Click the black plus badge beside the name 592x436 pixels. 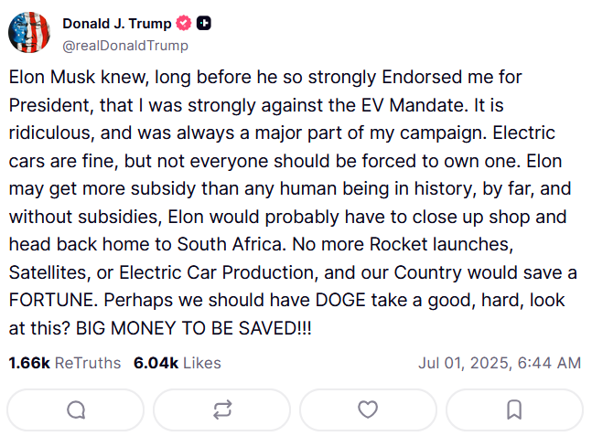204,23
